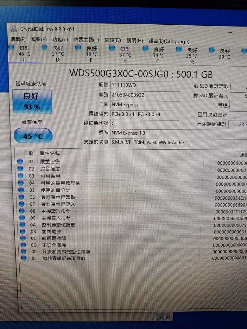Click the status orb for 06 資料單位已讀取
Screen dimensions: 247x329
pos(22,197)
